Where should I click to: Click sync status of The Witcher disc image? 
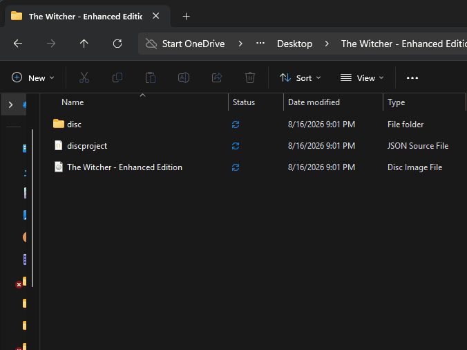click(x=236, y=167)
